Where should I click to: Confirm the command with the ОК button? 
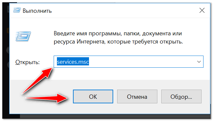pyautogui.click(x=93, y=96)
